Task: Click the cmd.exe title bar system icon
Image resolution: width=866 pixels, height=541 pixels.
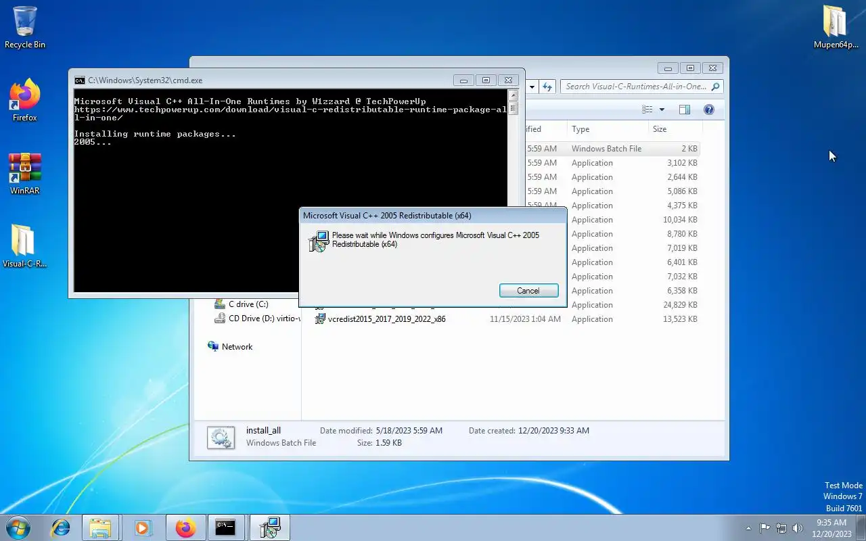Action: point(80,80)
